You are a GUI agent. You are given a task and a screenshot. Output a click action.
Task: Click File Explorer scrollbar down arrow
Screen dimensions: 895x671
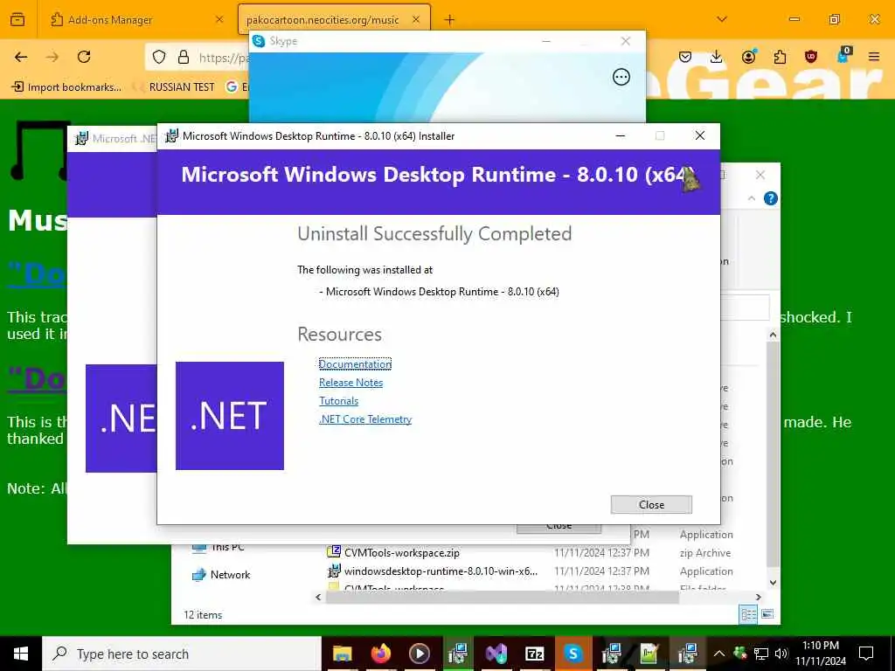[x=773, y=583]
